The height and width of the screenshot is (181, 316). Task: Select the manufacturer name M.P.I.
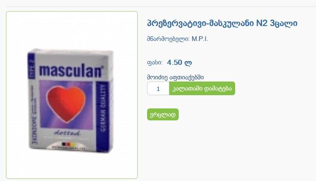200,39
